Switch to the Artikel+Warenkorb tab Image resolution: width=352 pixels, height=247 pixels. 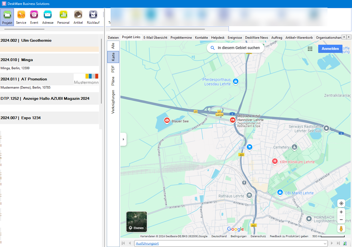click(299, 38)
